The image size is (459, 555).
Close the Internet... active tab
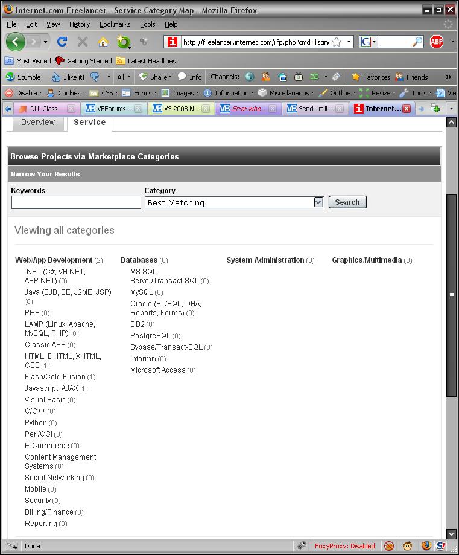coord(407,109)
